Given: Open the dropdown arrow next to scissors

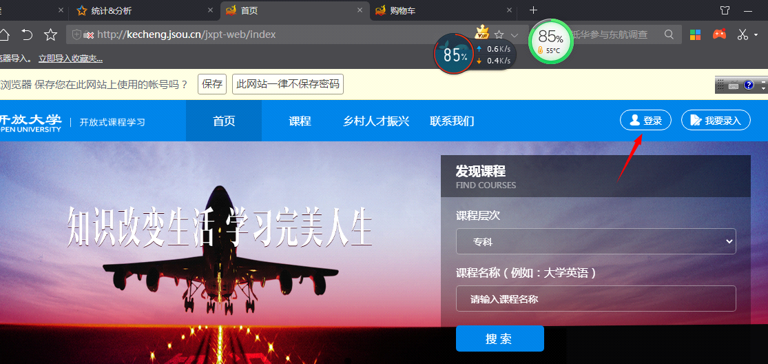Looking at the screenshot, I should click(756, 34).
